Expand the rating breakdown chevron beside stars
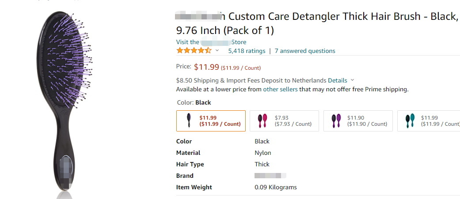This screenshot has width=460, height=199. click(x=217, y=51)
